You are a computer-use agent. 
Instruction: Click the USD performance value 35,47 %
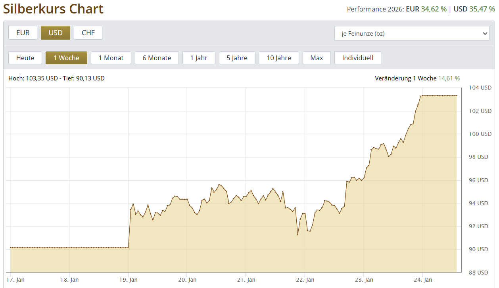point(482,9)
